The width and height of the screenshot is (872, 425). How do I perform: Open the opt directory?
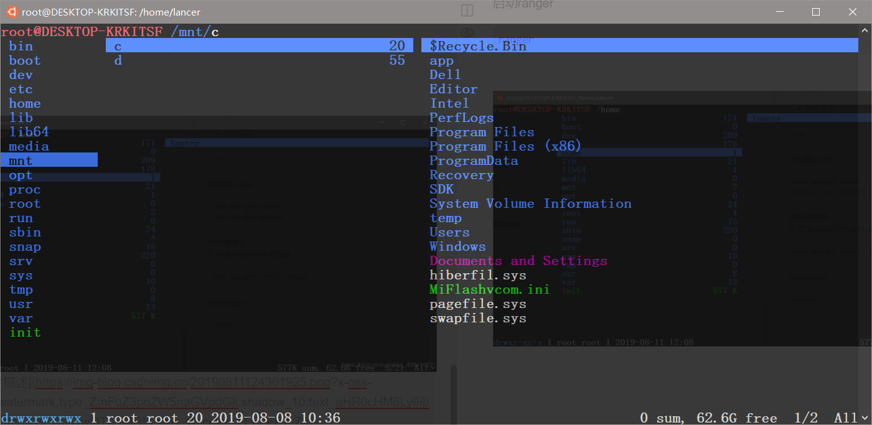tap(21, 175)
